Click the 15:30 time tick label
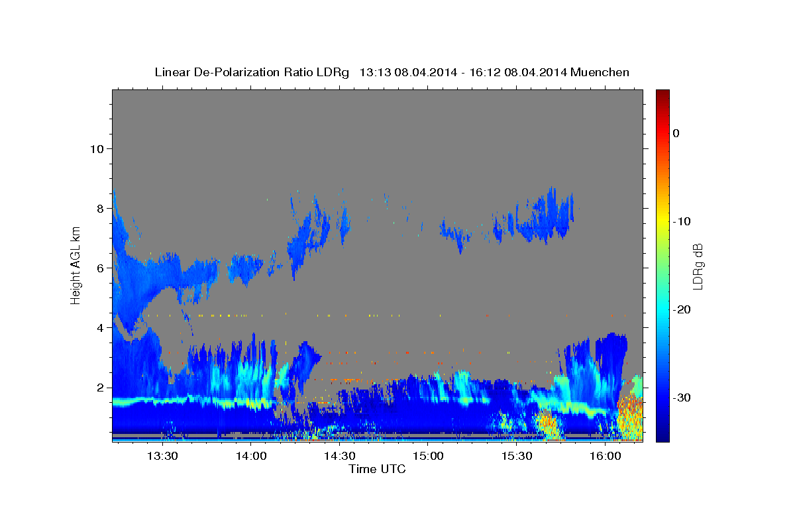 tap(517, 456)
